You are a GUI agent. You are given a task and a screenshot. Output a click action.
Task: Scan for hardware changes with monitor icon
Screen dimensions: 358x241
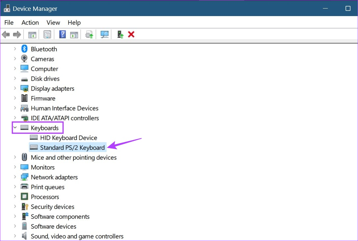pos(105,34)
